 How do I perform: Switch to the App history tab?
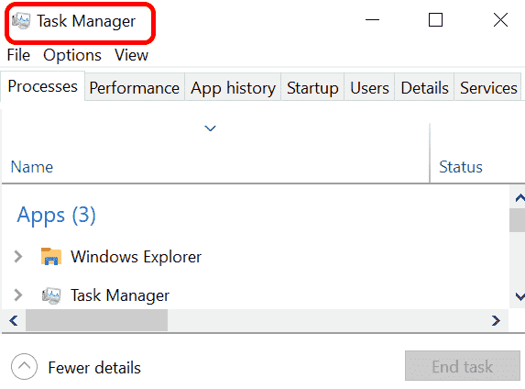click(233, 88)
